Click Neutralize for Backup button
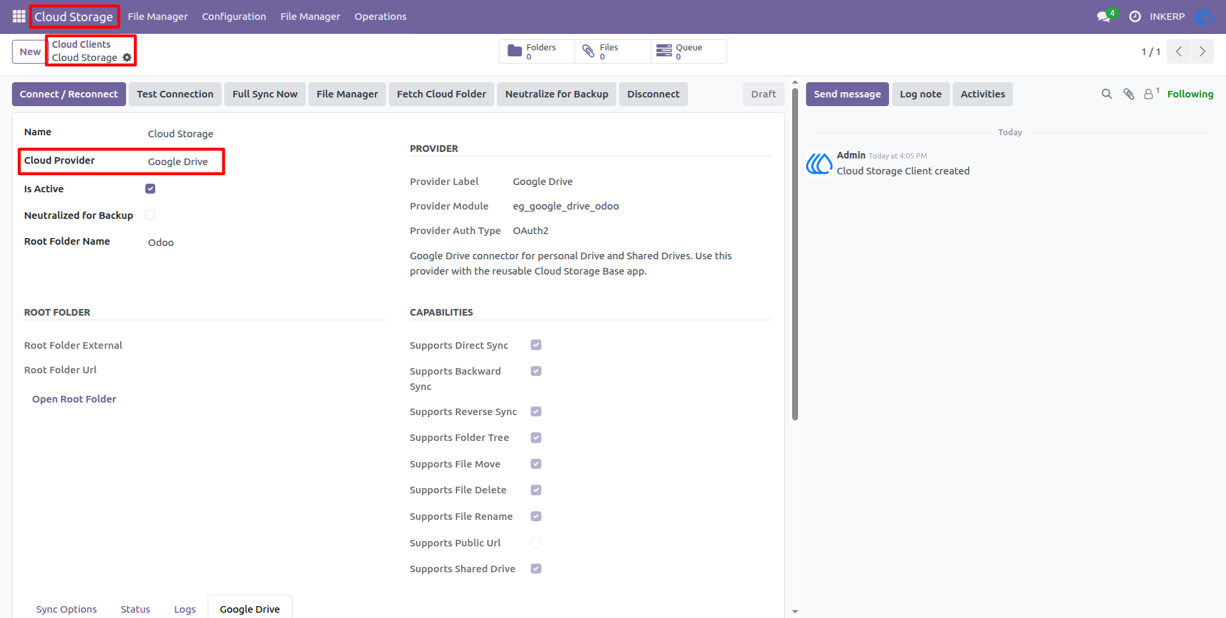Image resolution: width=1226 pixels, height=618 pixels. point(557,94)
